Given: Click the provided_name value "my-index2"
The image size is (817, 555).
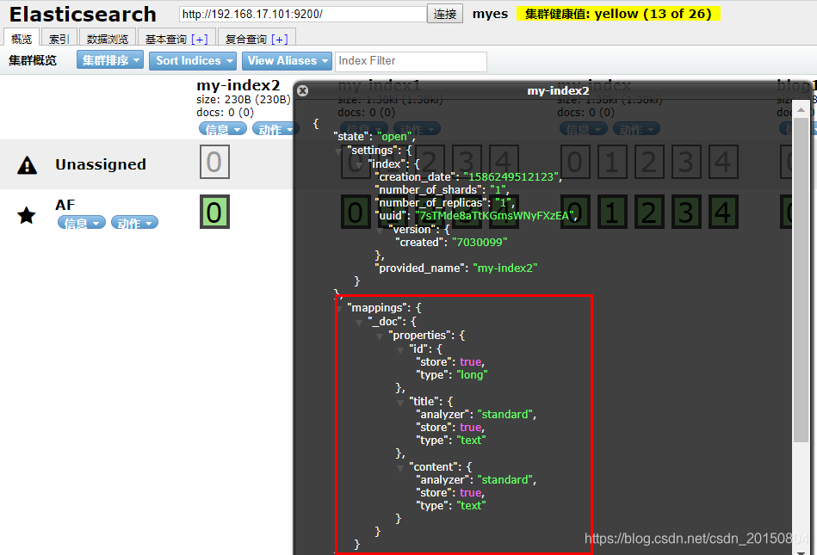Looking at the screenshot, I should pos(505,268).
